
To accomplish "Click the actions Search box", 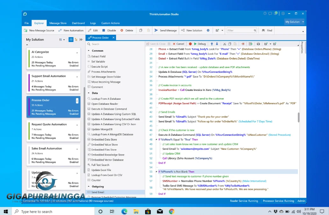I will pos(115,44).
